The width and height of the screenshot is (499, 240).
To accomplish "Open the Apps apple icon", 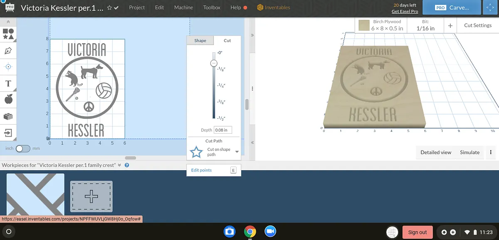I will coord(8,100).
